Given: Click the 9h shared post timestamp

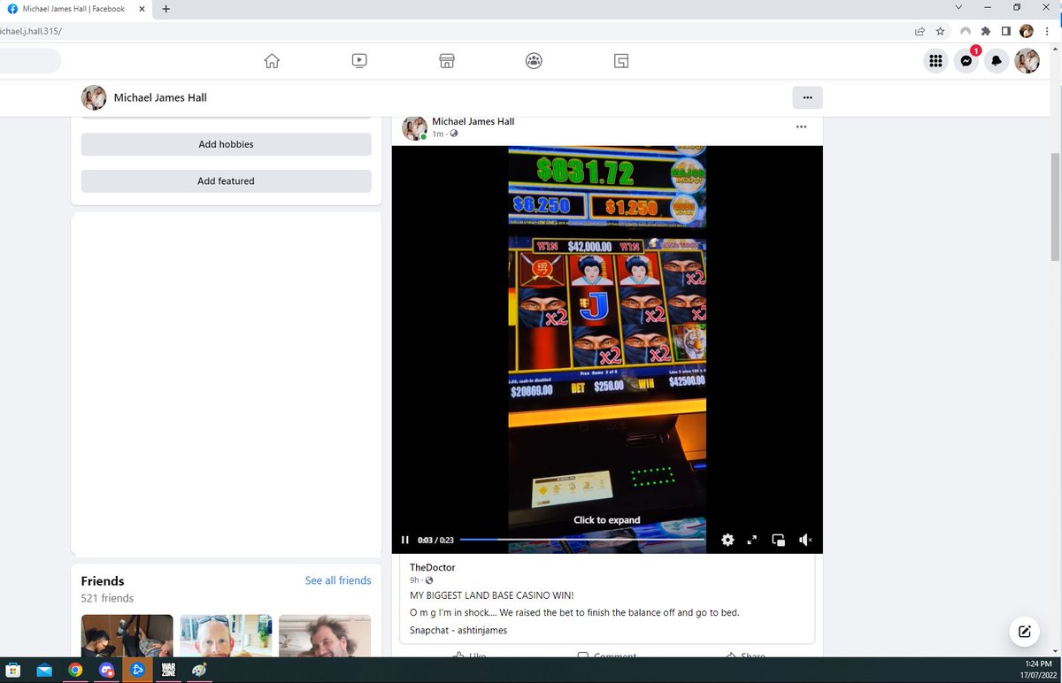Looking at the screenshot, I should (x=415, y=580).
